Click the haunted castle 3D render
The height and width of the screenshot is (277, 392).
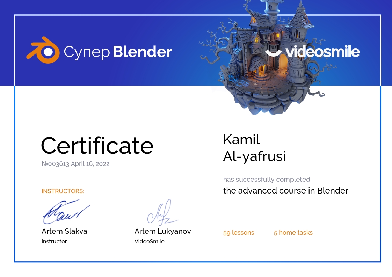pos(268,58)
